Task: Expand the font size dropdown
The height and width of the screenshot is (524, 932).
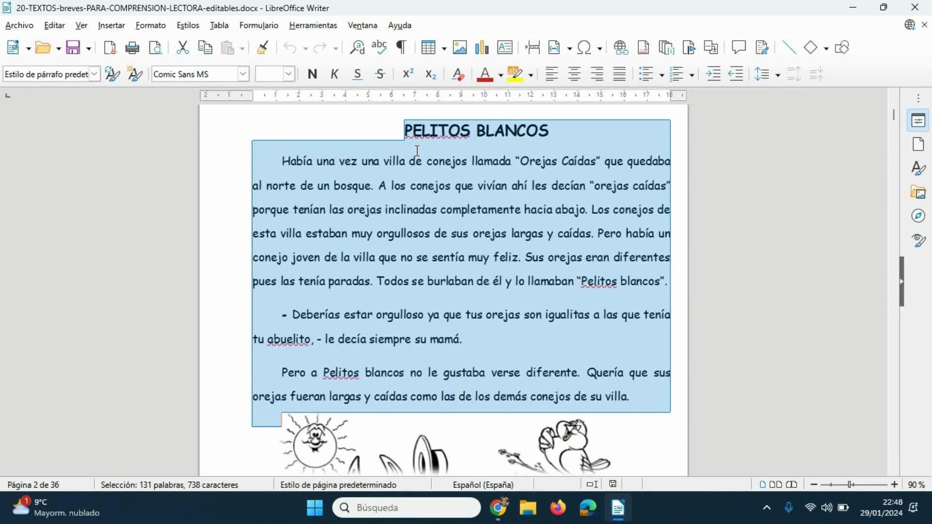Action: [289, 74]
